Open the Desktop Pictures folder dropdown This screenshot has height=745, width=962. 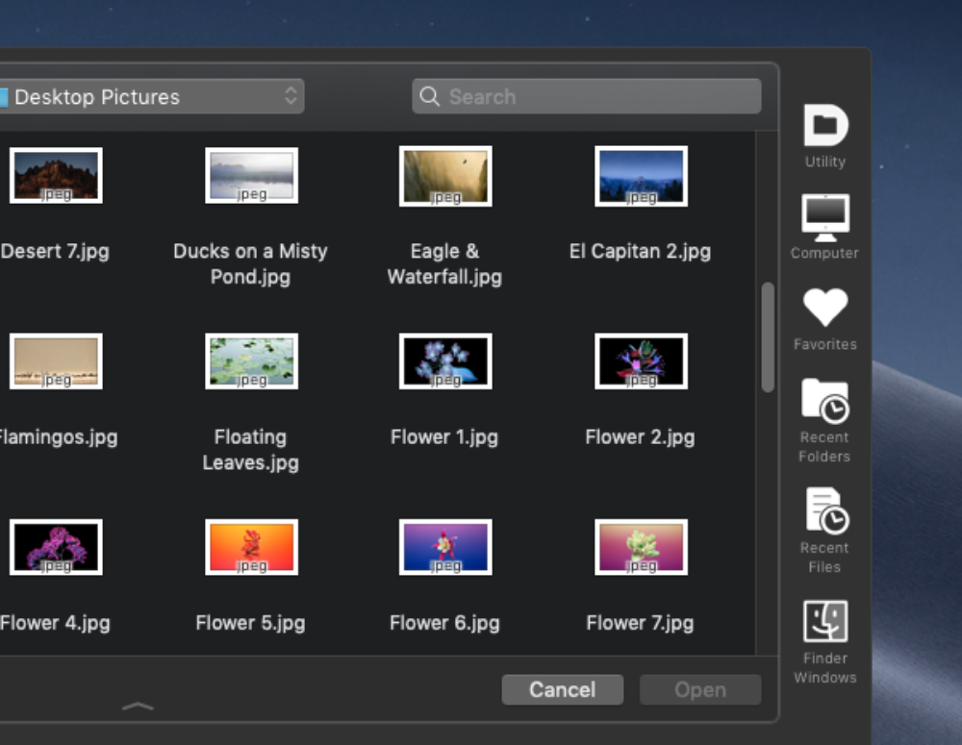(x=150, y=97)
